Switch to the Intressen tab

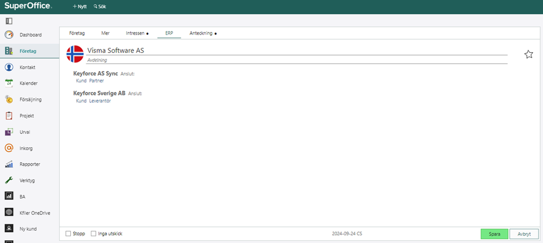point(137,33)
